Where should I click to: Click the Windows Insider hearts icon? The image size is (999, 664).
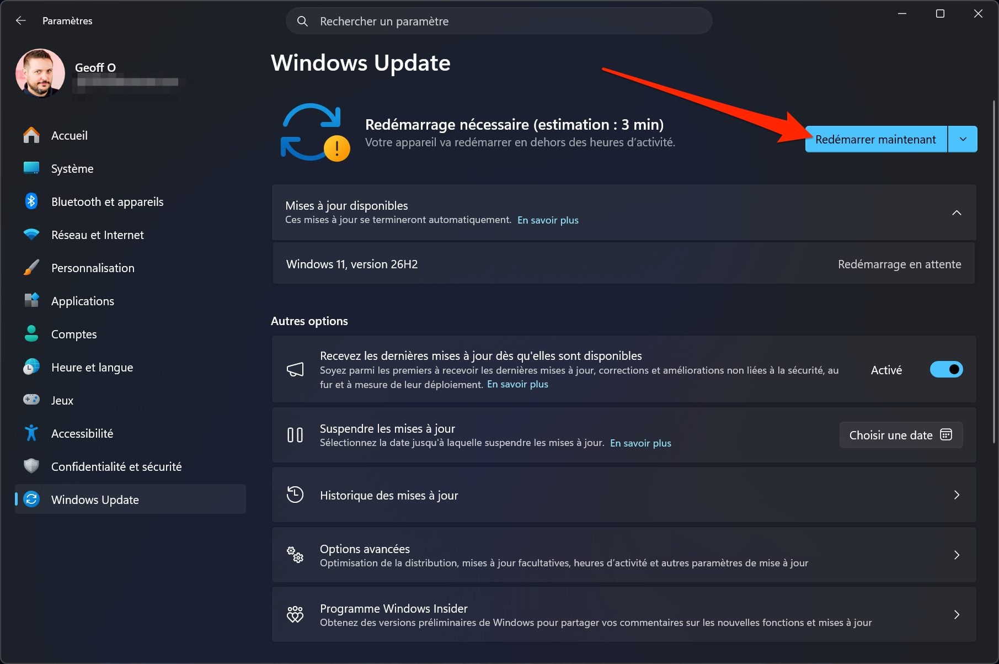(x=295, y=614)
